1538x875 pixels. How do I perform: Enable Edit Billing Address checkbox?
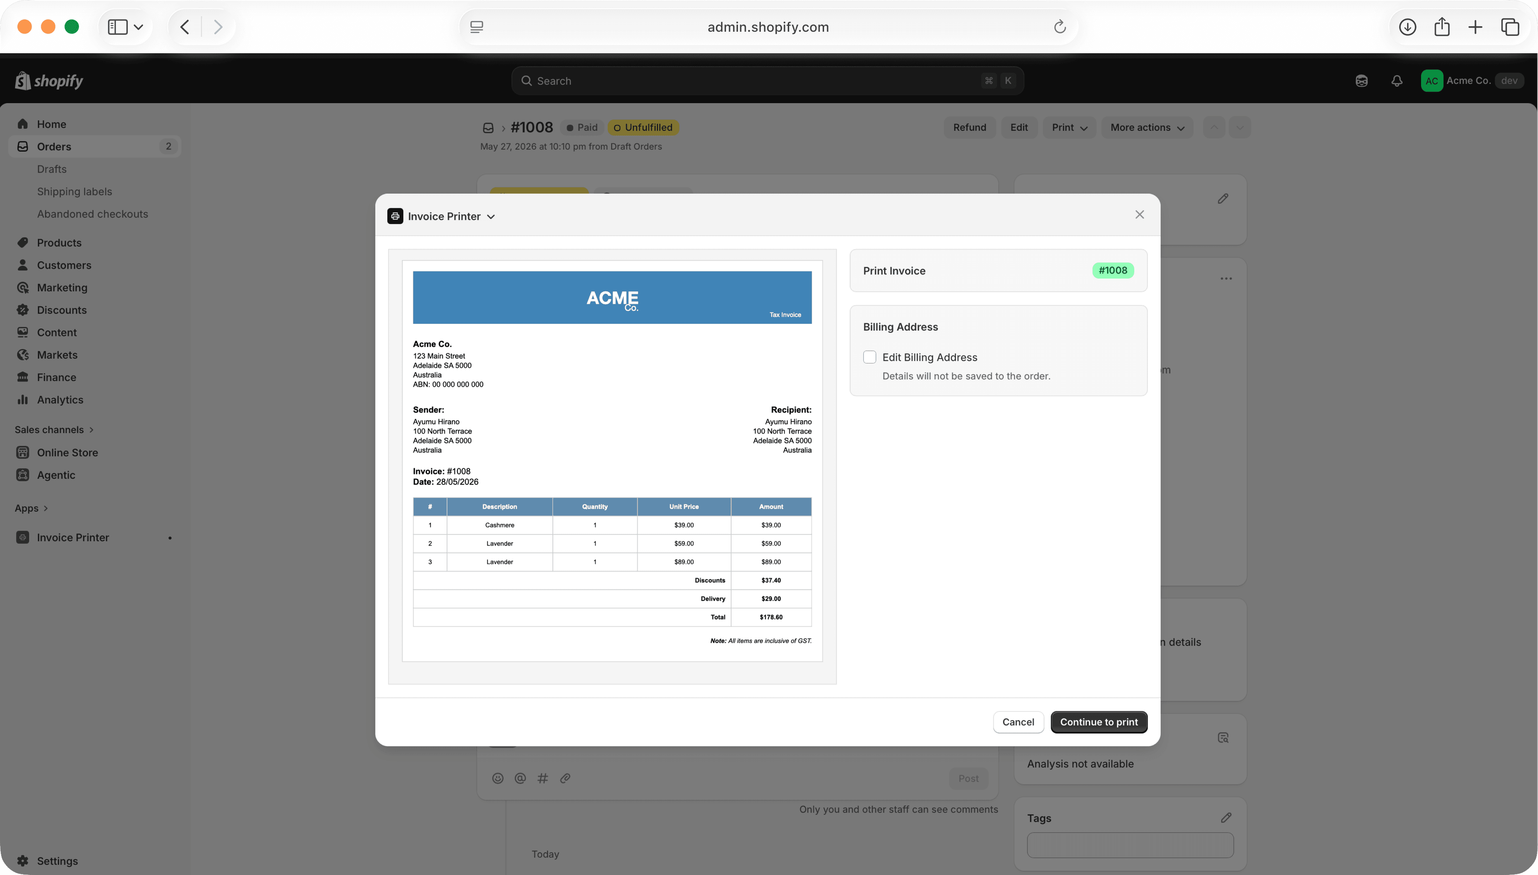(870, 357)
